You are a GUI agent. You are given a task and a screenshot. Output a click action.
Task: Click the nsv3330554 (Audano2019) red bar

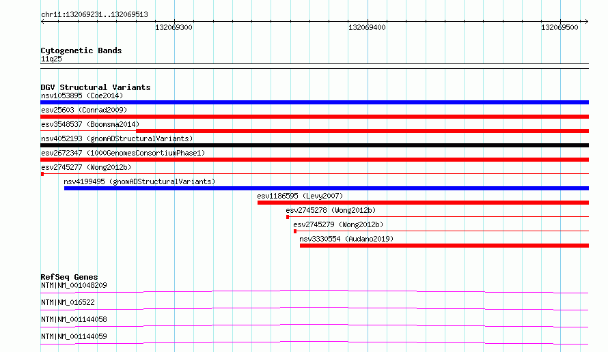(x=444, y=246)
